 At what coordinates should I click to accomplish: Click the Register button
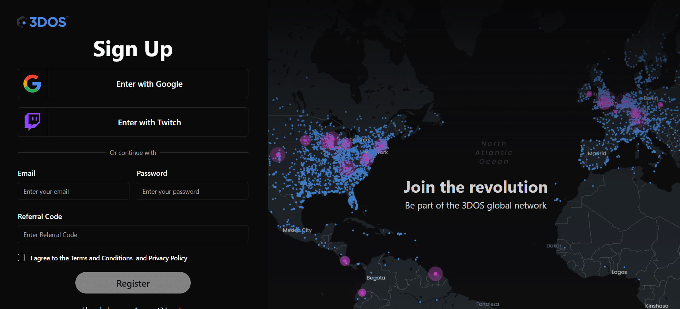pos(133,283)
